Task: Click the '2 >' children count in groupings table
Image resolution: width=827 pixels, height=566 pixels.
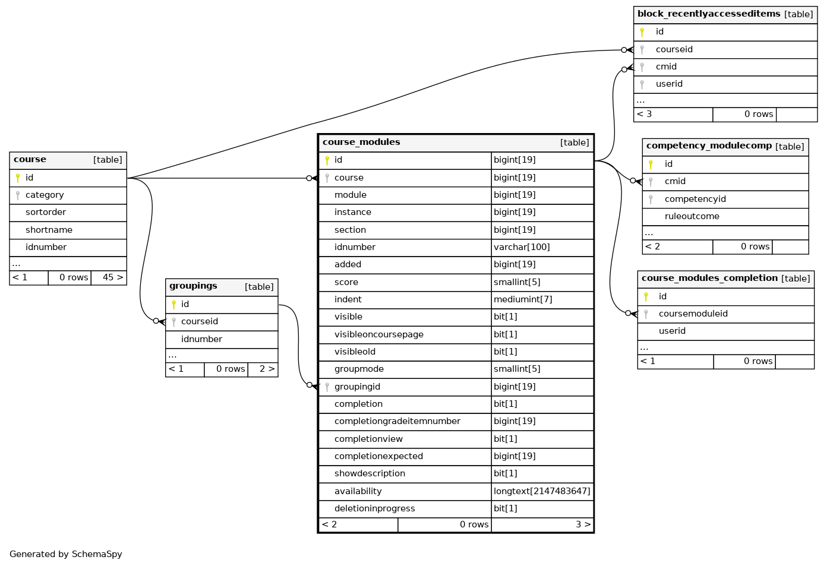Action: click(x=267, y=369)
